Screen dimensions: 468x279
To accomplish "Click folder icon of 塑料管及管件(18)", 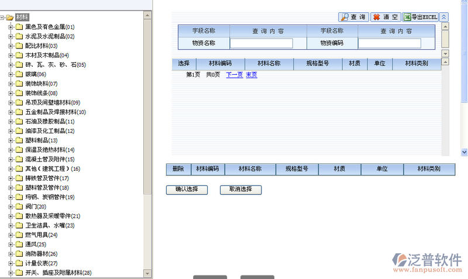I will tap(19, 188).
